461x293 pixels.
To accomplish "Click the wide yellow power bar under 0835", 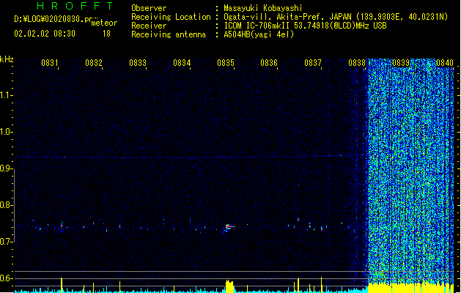I will coord(229,286).
